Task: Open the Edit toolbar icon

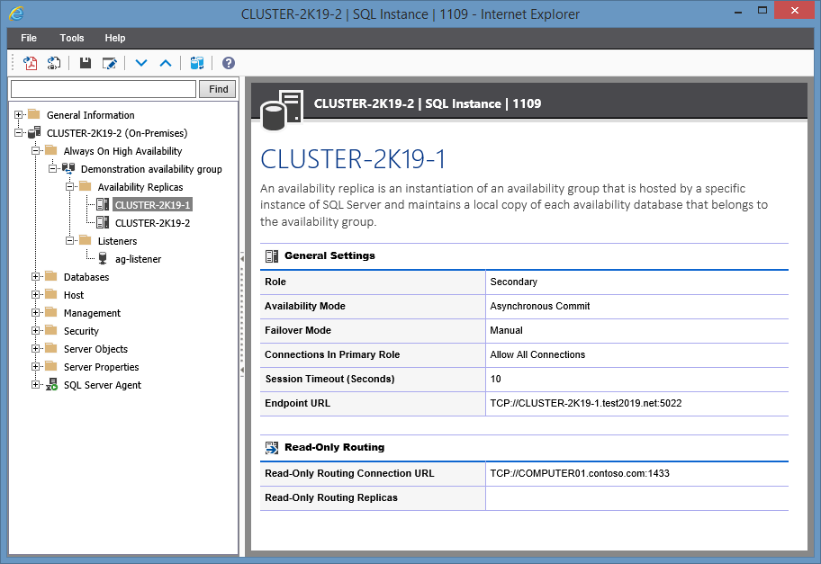Action: tap(110, 63)
